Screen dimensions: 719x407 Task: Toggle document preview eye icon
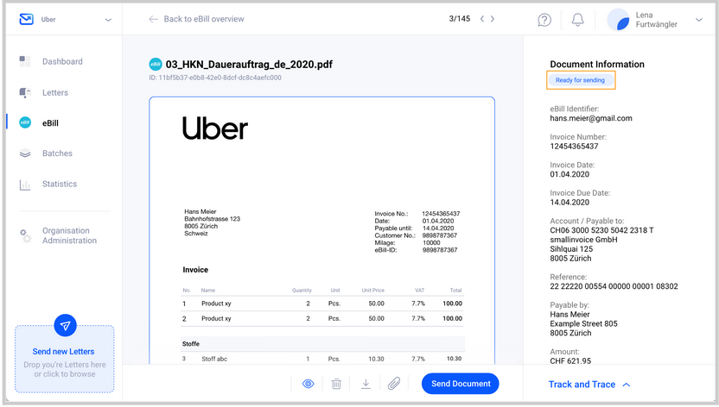pyautogui.click(x=309, y=384)
